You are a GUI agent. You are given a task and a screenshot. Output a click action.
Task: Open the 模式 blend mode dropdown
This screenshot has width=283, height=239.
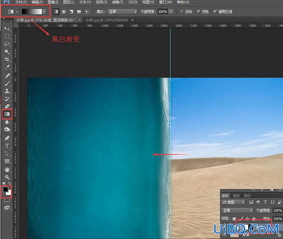(122, 11)
